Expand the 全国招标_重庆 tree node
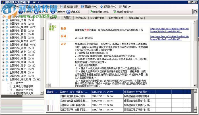The height and width of the screenshot is (115, 199). pyautogui.click(x=3, y=69)
